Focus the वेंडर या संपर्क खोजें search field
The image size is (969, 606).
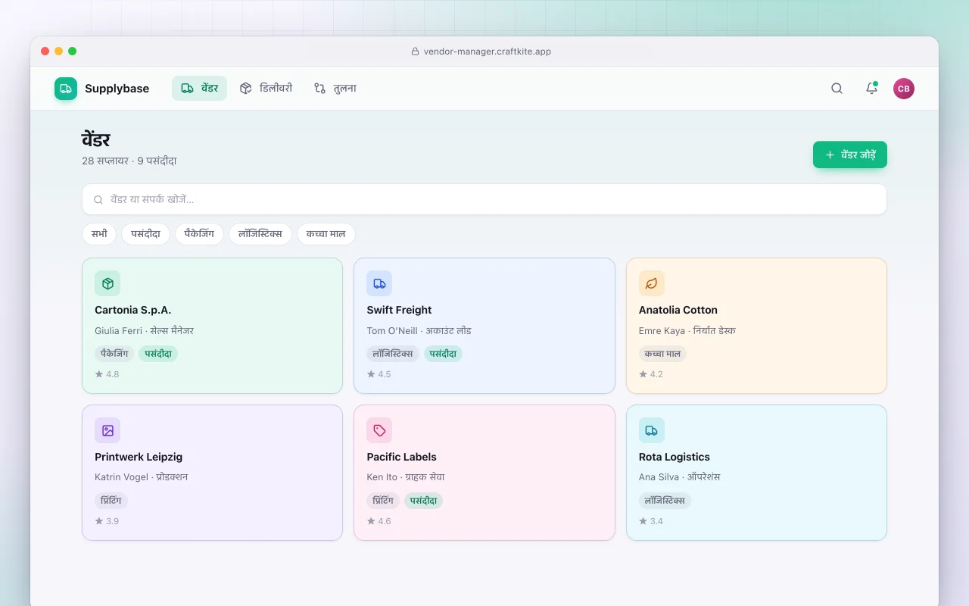pyautogui.click(x=484, y=199)
